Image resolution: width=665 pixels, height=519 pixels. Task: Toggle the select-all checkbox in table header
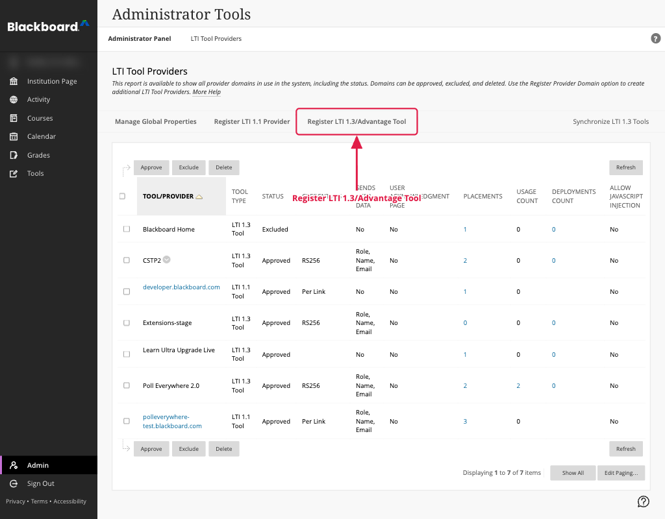click(123, 196)
